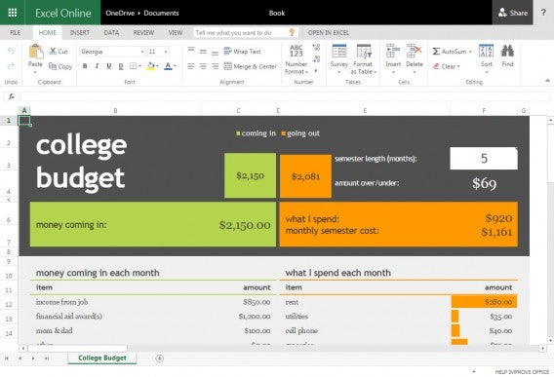The height and width of the screenshot is (377, 554).
Task: Click the Delete cells icon
Action: click(x=415, y=51)
